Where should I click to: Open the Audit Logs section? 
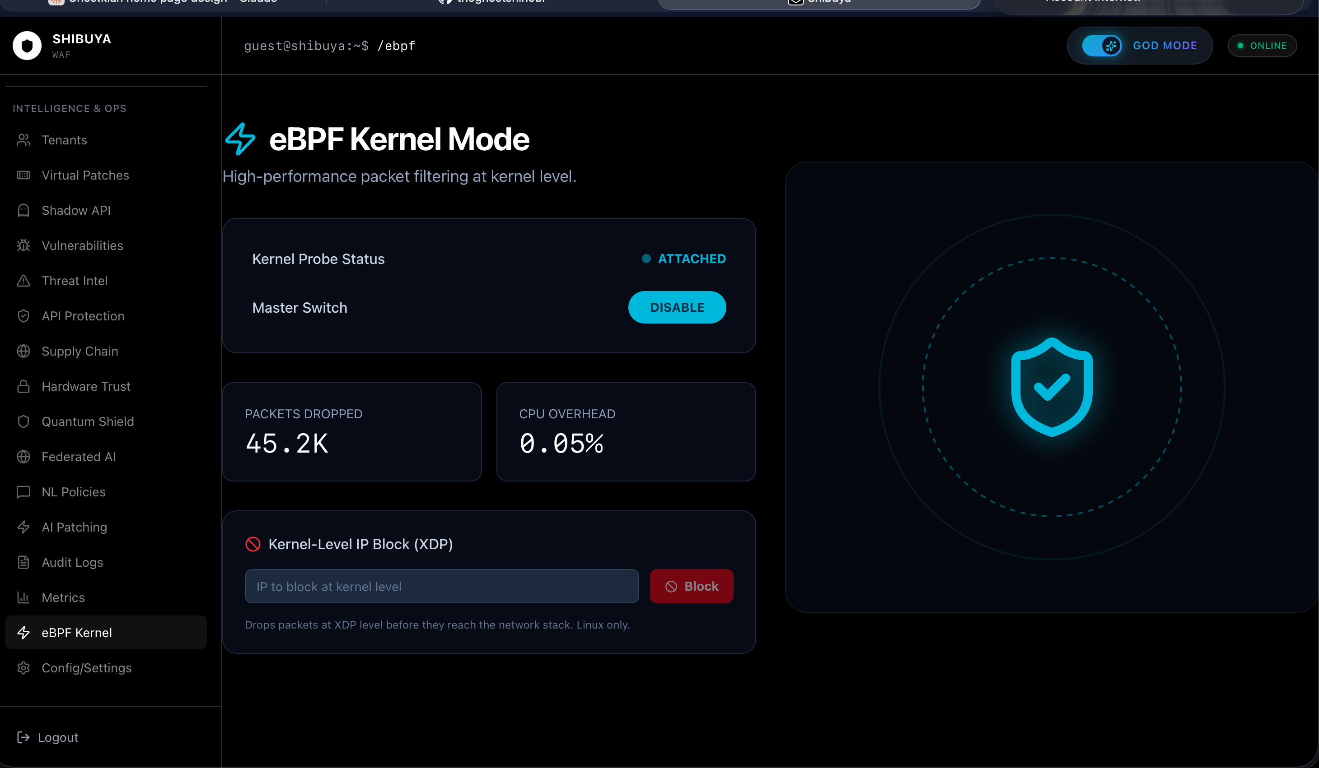[72, 563]
